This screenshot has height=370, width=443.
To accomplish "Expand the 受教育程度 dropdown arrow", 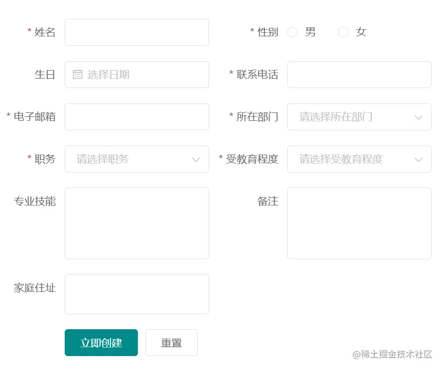I will tap(419, 160).
